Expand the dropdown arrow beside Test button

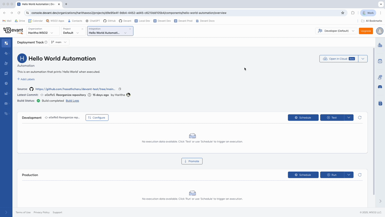click(349, 118)
